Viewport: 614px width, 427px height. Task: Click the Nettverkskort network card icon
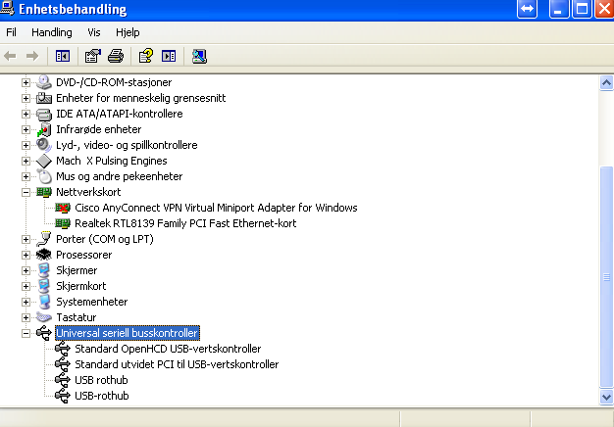click(44, 192)
